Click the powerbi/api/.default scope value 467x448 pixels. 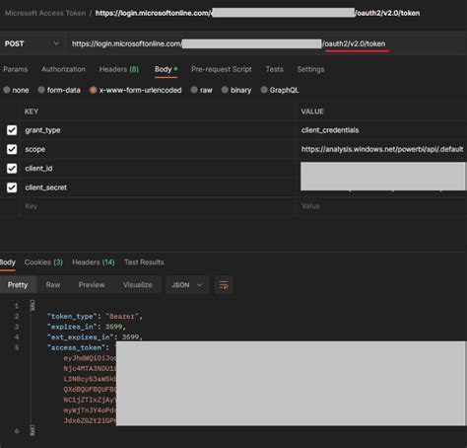point(382,149)
